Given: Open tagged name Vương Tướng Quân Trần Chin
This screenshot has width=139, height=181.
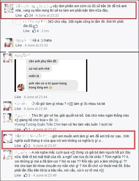Looking at the screenshot, I should (x=38, y=124).
